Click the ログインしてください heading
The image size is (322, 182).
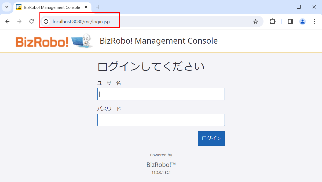coord(151,66)
